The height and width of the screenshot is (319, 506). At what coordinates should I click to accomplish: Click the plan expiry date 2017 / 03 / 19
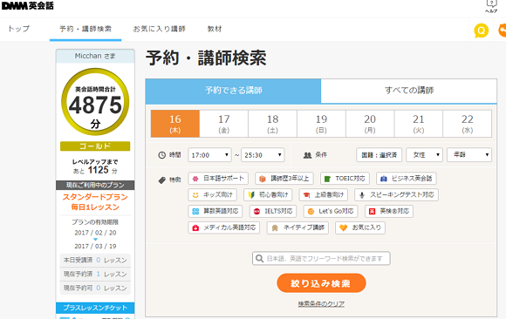[x=95, y=246]
